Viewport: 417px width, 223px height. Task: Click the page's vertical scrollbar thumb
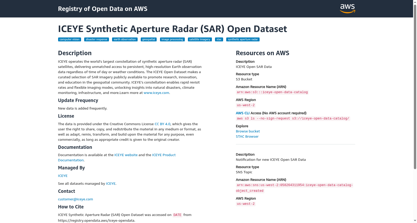tap(415, 87)
